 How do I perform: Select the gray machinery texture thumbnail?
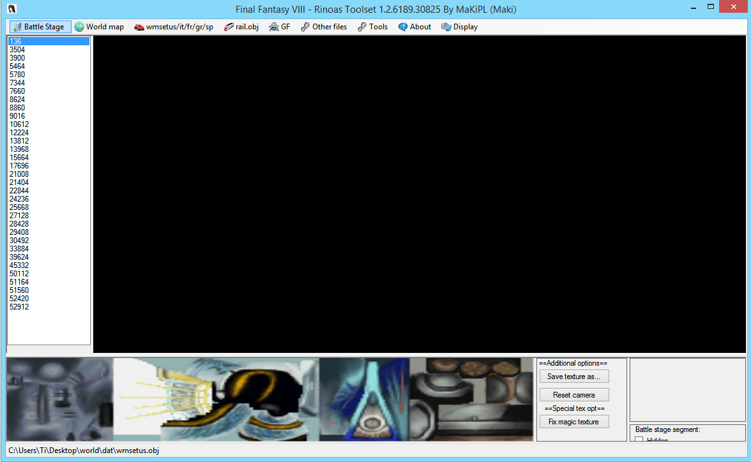point(60,399)
